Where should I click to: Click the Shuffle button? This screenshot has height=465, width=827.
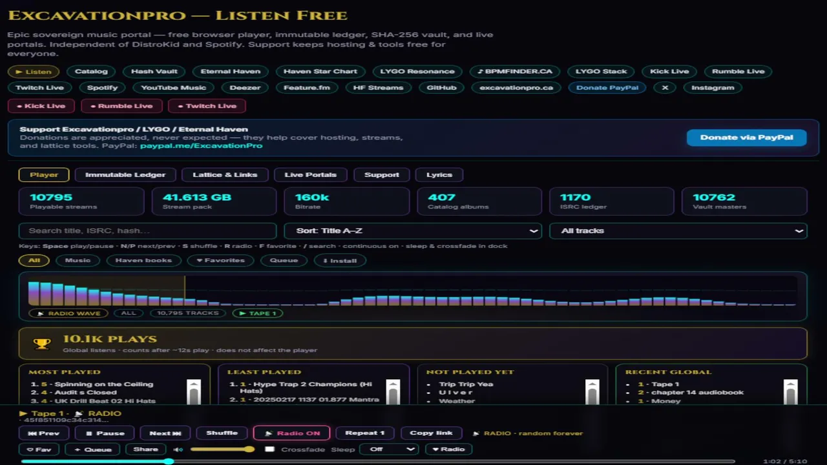click(222, 433)
